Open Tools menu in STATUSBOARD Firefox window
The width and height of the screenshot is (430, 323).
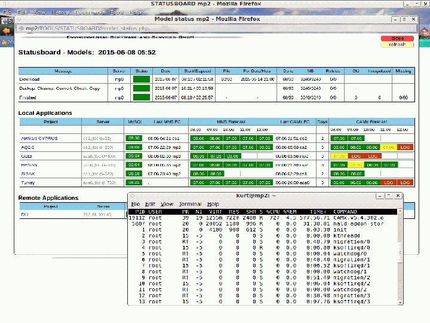[x=117, y=12]
